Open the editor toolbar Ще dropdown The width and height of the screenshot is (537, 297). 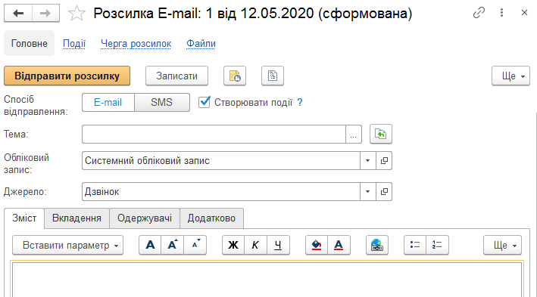[502, 245]
